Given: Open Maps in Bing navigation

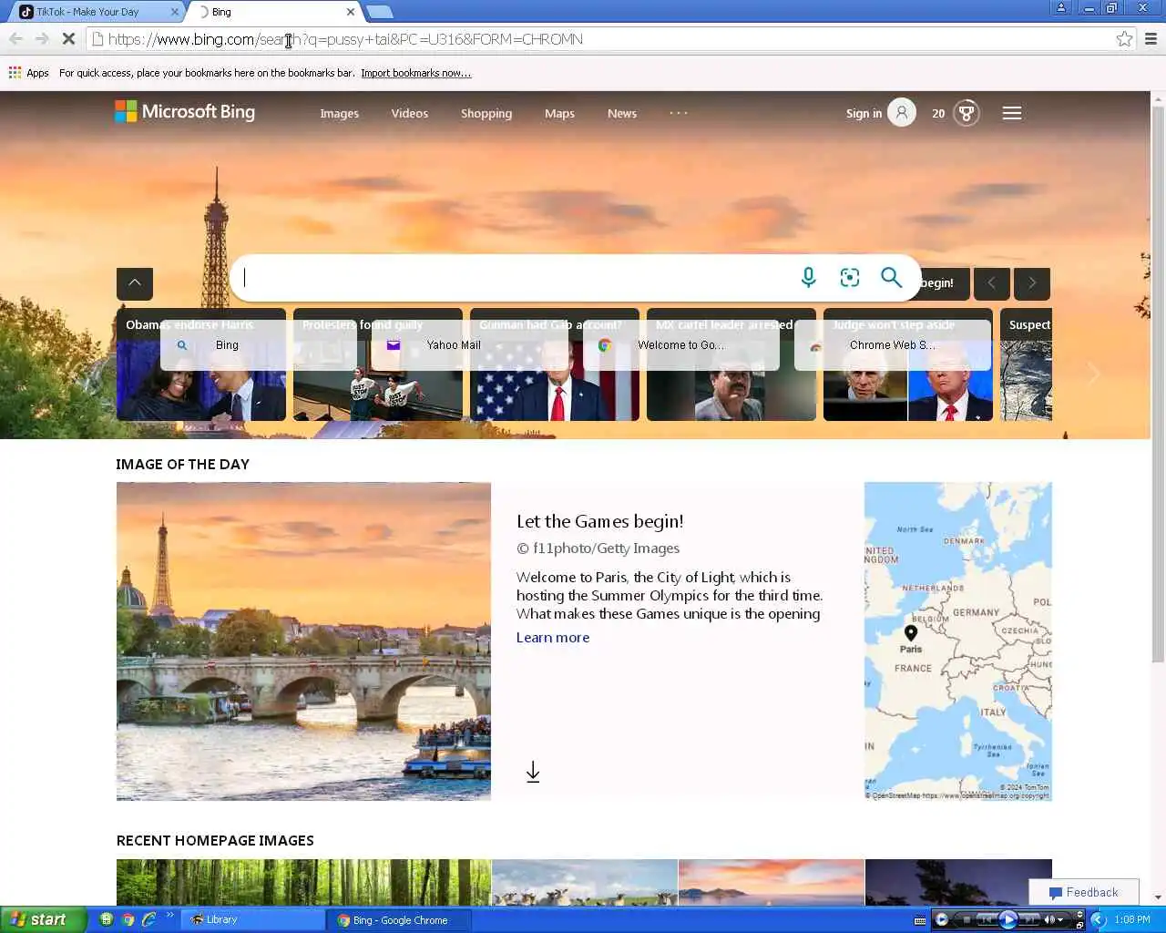Looking at the screenshot, I should pos(559,114).
